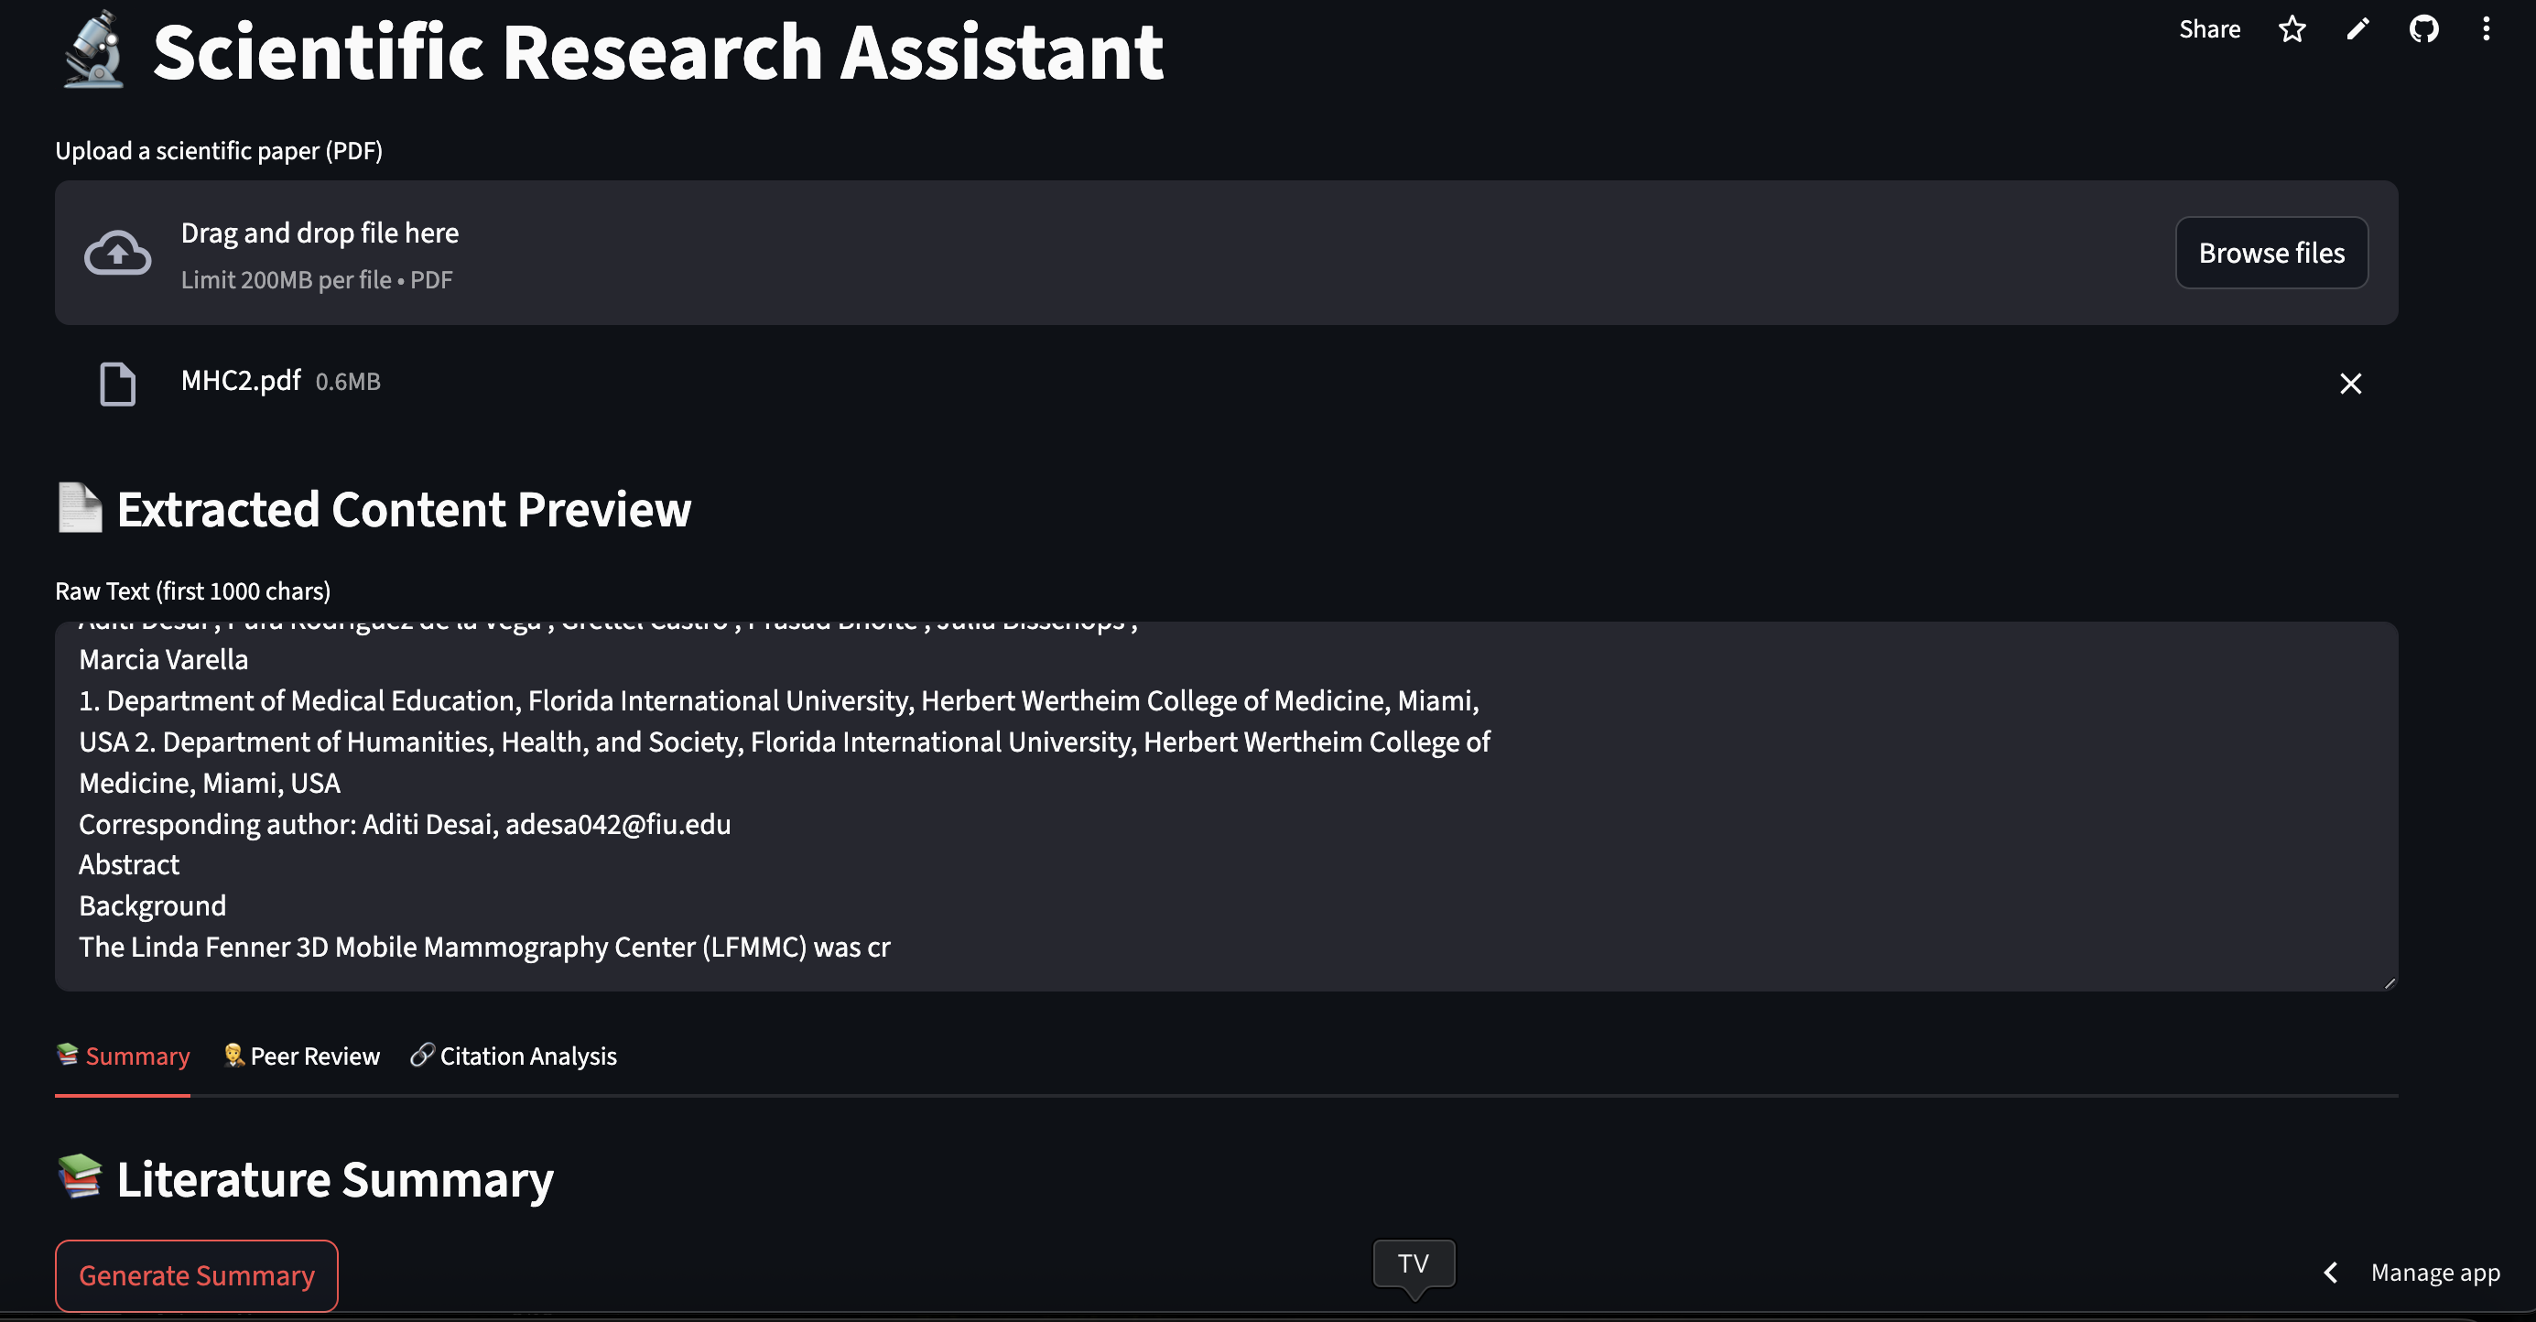
Task: Switch to the Citation Analysis tab
Action: (514, 1057)
